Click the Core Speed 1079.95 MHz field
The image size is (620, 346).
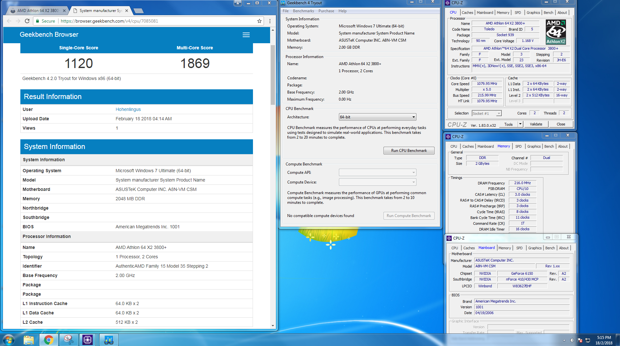(487, 84)
